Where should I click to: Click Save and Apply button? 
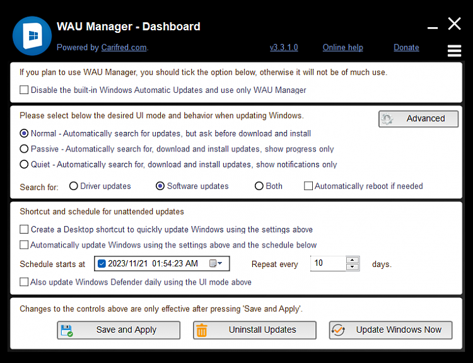[119, 330]
